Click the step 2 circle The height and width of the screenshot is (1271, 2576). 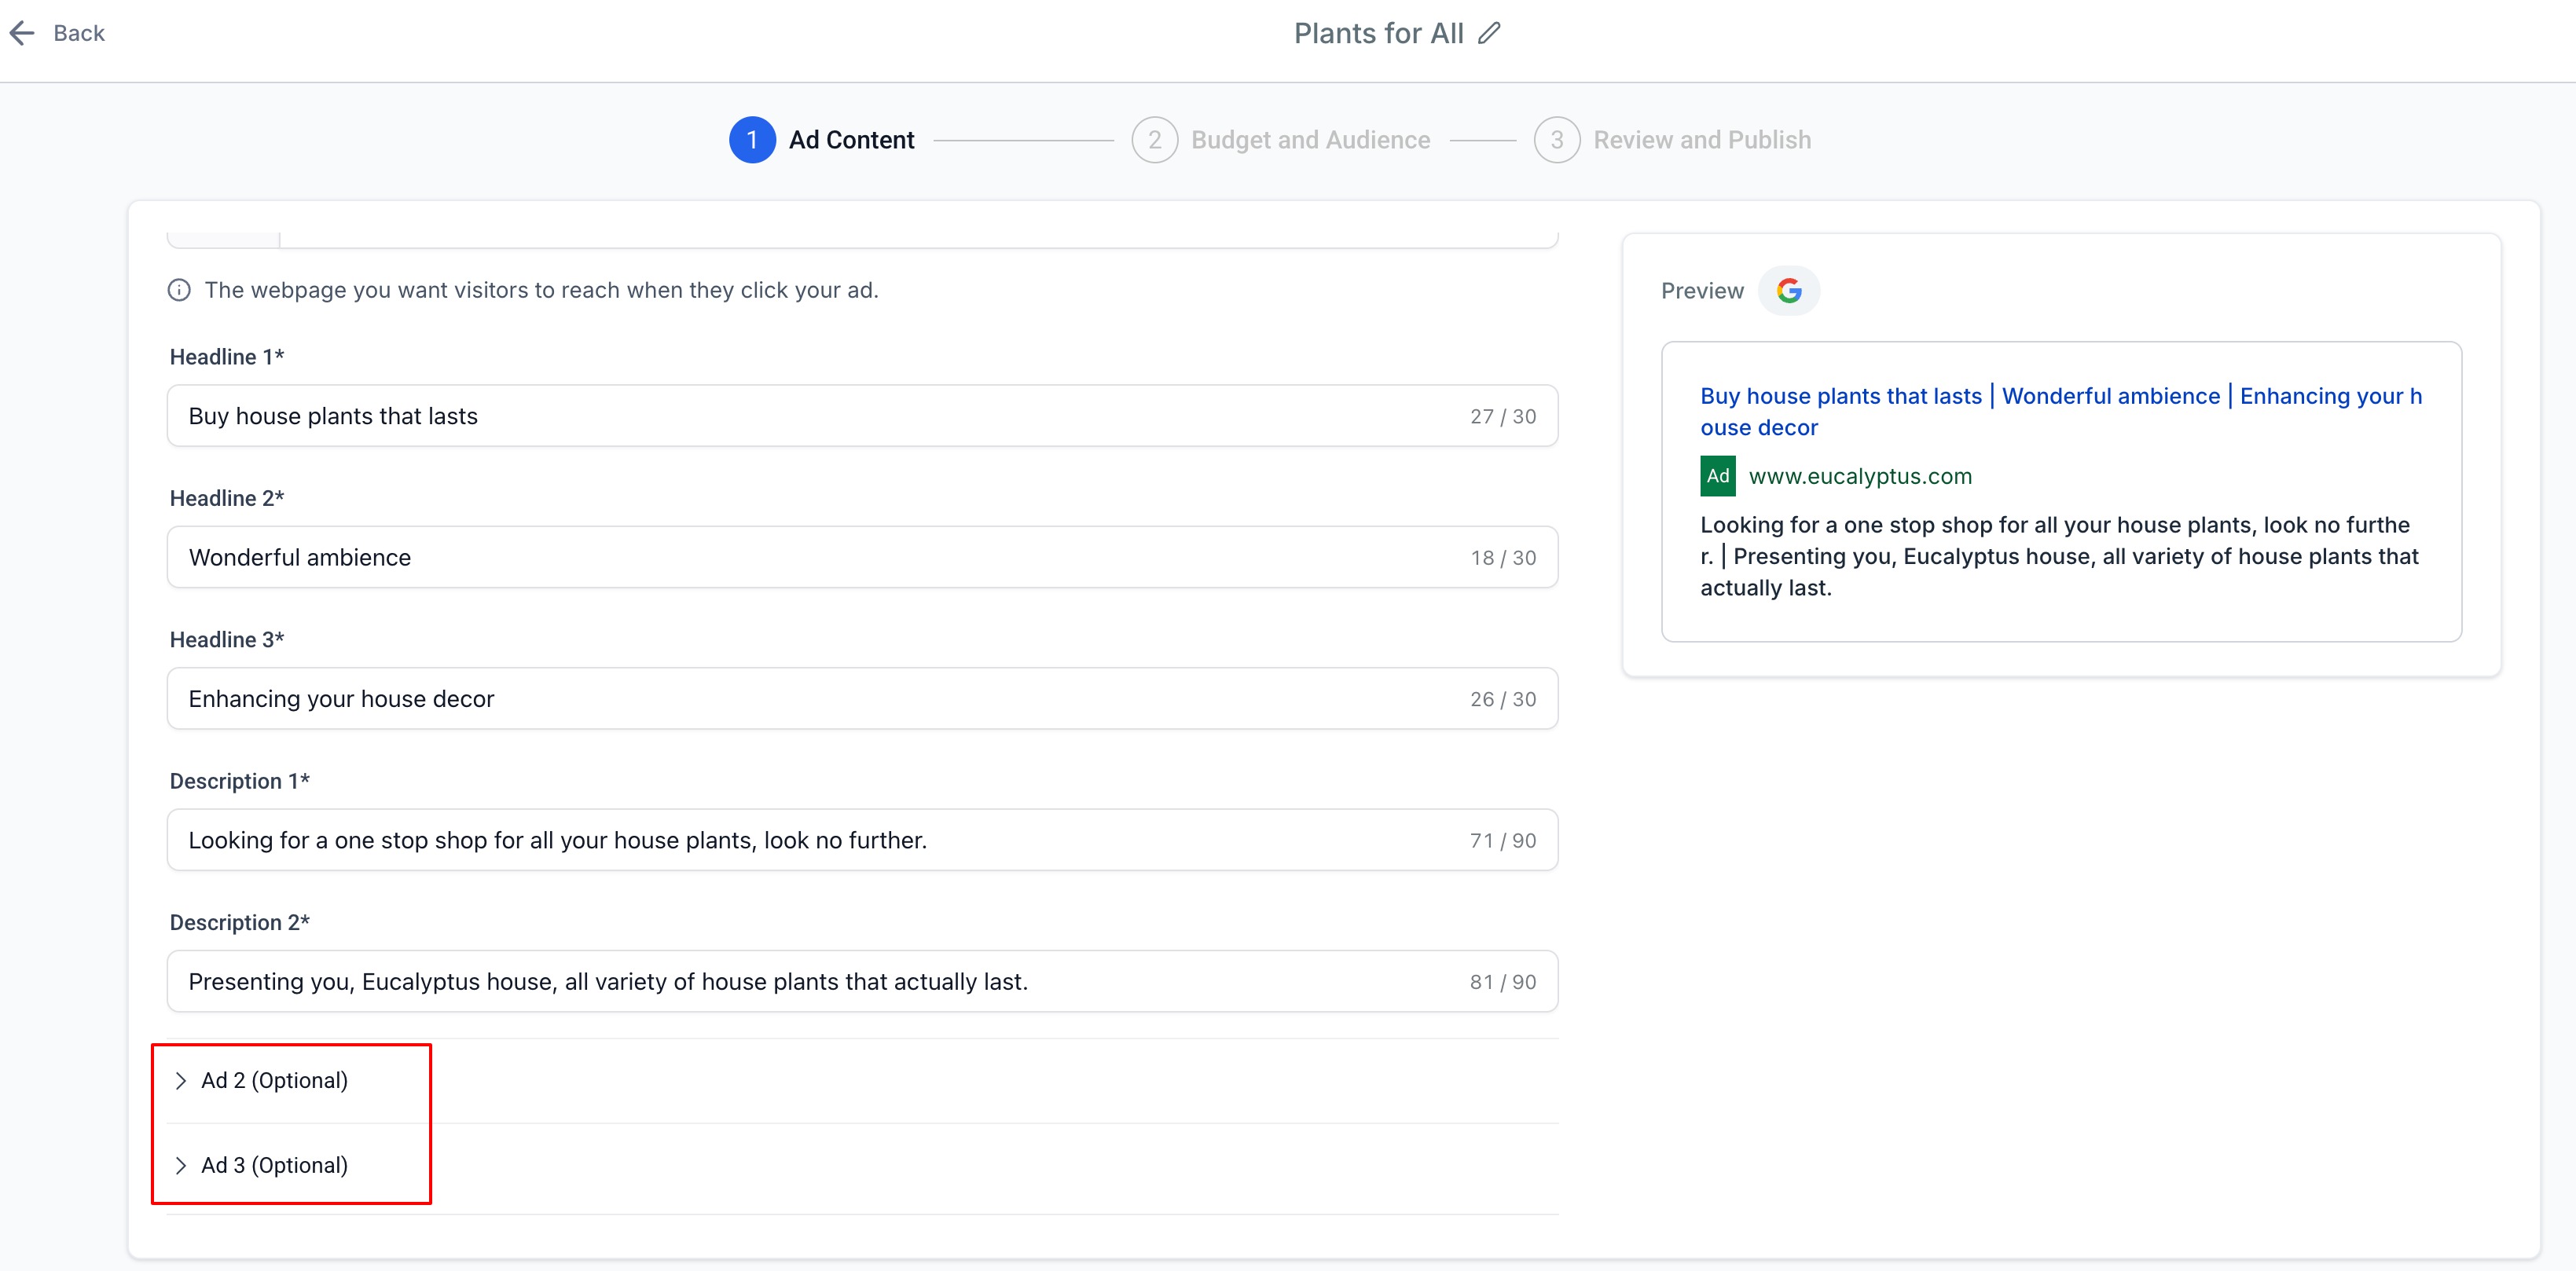(x=1155, y=140)
